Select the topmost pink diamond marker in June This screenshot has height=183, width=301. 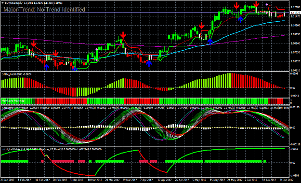click(x=267, y=4)
